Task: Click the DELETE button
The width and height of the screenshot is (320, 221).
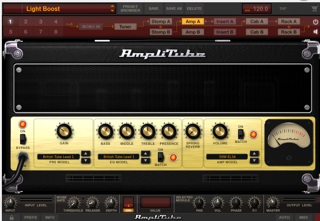Action: tap(194, 9)
